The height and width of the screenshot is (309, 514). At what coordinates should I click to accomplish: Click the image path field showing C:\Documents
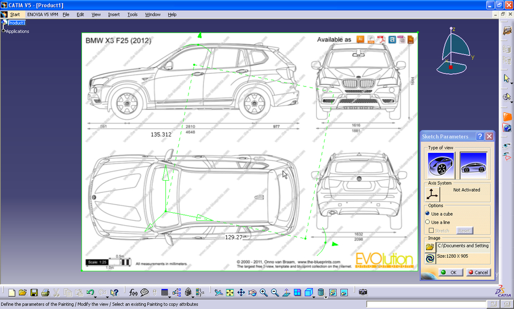[463, 246]
